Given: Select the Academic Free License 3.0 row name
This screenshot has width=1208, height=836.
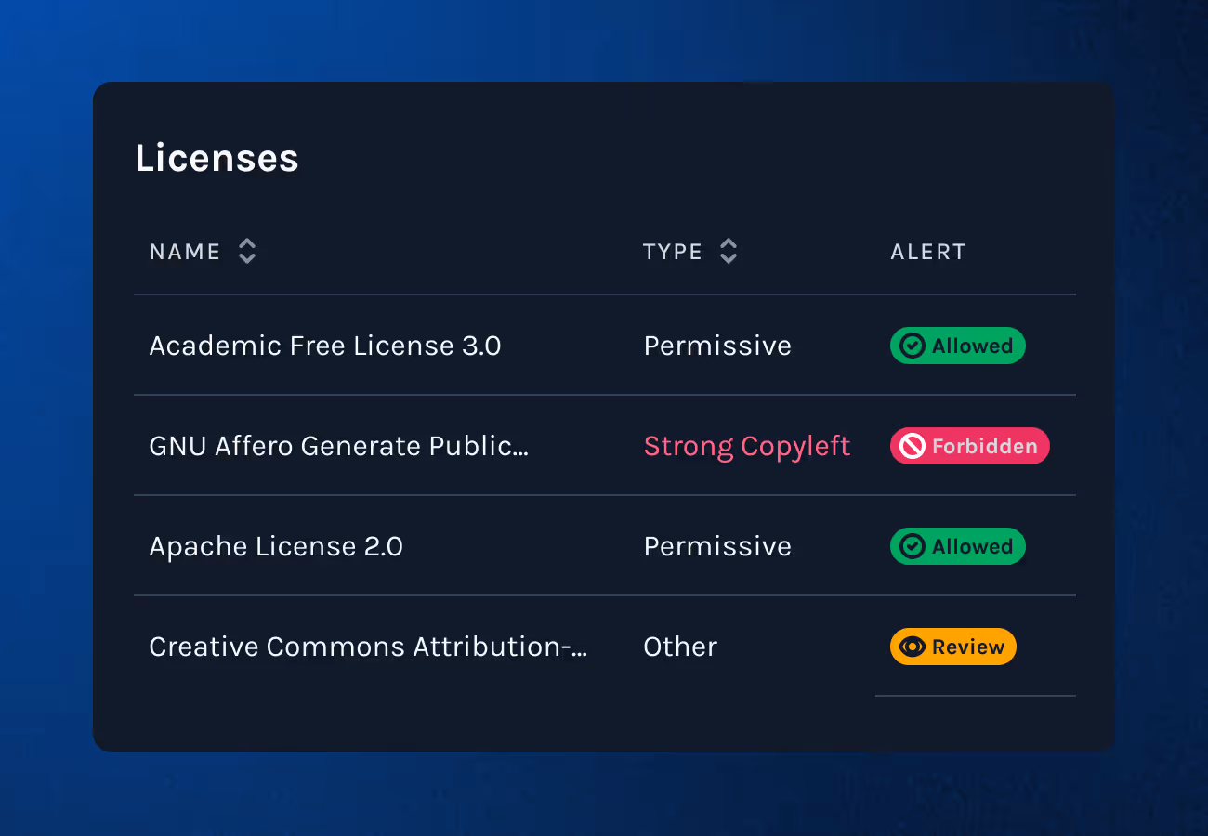Looking at the screenshot, I should 325,346.
